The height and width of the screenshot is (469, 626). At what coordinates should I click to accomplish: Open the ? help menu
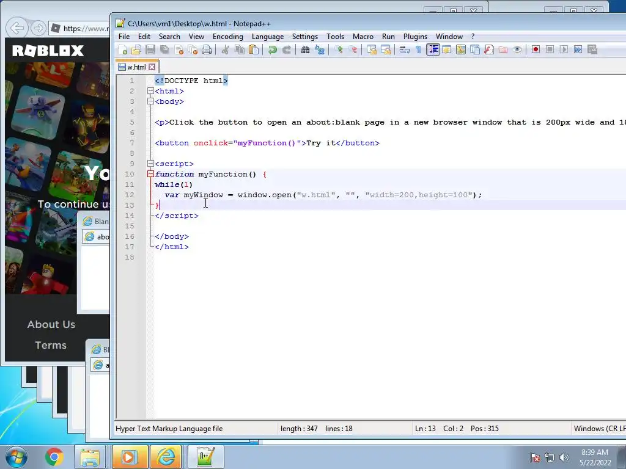pyautogui.click(x=473, y=37)
